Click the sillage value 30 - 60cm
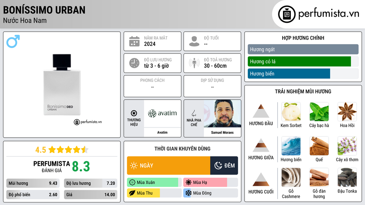The width and height of the screenshot is (365, 205). point(215,66)
